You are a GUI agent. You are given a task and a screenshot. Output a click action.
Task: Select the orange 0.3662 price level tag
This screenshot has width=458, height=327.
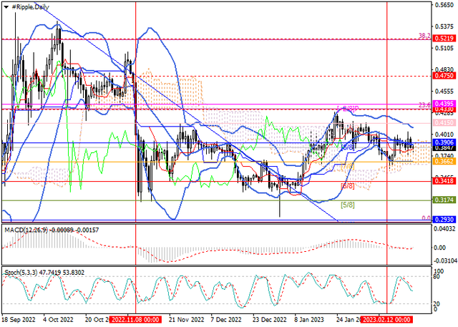point(444,162)
